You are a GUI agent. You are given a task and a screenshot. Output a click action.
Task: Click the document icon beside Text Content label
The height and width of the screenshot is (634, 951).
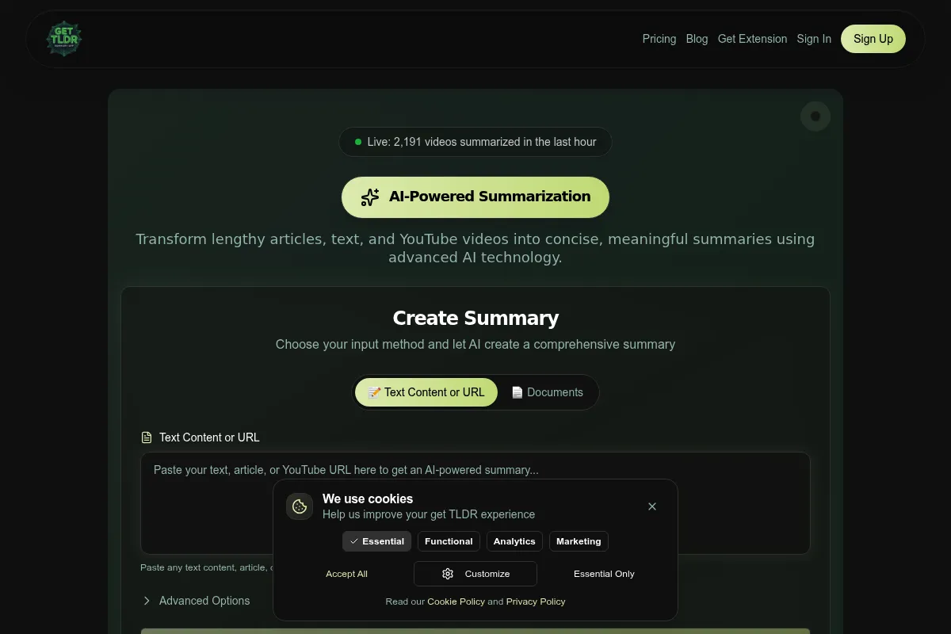(147, 437)
